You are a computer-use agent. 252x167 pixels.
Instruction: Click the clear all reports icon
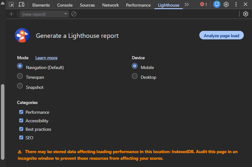74,14
